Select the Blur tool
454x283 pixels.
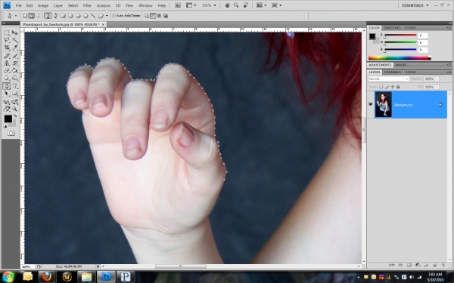click(x=7, y=78)
